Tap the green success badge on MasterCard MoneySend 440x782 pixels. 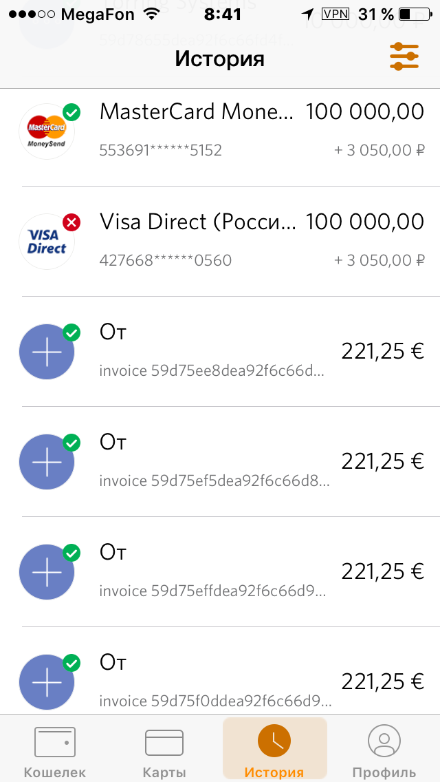tap(71, 112)
